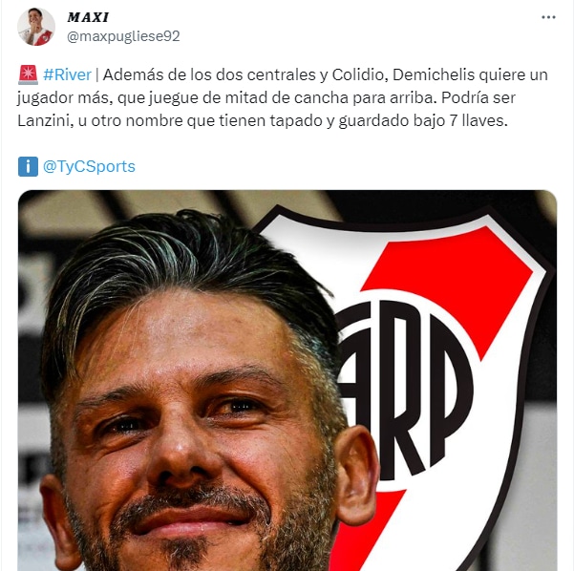Open the @TyCSports mention link
The height and width of the screenshot is (571, 574).
pos(89,166)
